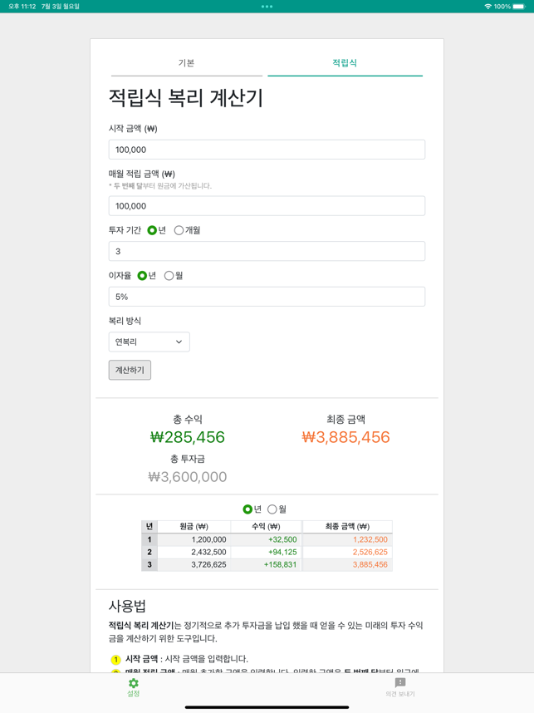Tap the three-dot multitasking indicator
The width and height of the screenshot is (534, 713).
tap(267, 7)
